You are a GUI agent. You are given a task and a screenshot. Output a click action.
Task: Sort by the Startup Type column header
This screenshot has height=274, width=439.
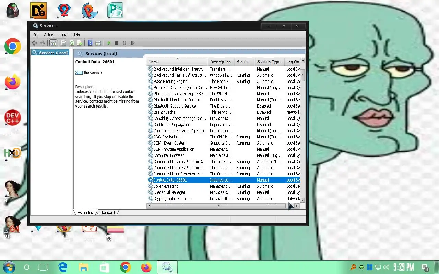(270, 62)
